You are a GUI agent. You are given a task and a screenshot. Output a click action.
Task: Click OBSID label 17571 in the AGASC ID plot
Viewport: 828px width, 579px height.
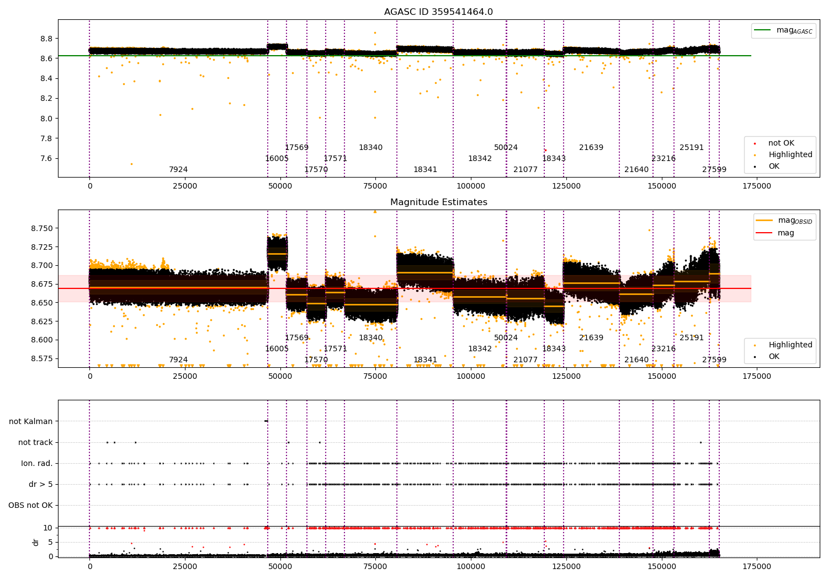tap(335, 159)
